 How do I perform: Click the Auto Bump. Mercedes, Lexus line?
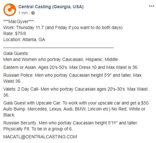(74, 109)
